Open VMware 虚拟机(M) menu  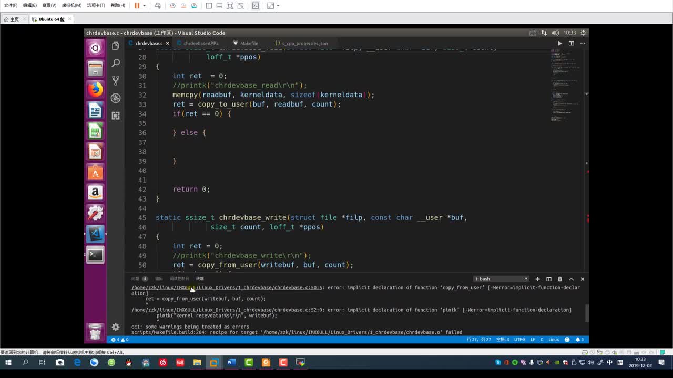coord(72,5)
